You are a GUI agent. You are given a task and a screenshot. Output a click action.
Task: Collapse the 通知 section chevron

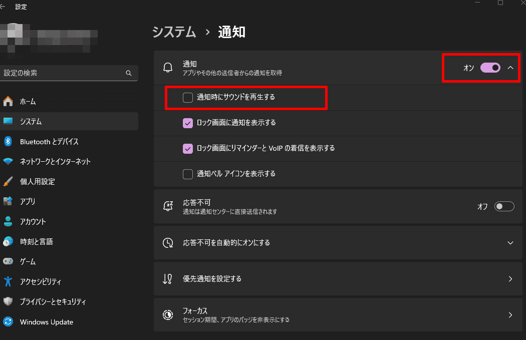click(510, 68)
